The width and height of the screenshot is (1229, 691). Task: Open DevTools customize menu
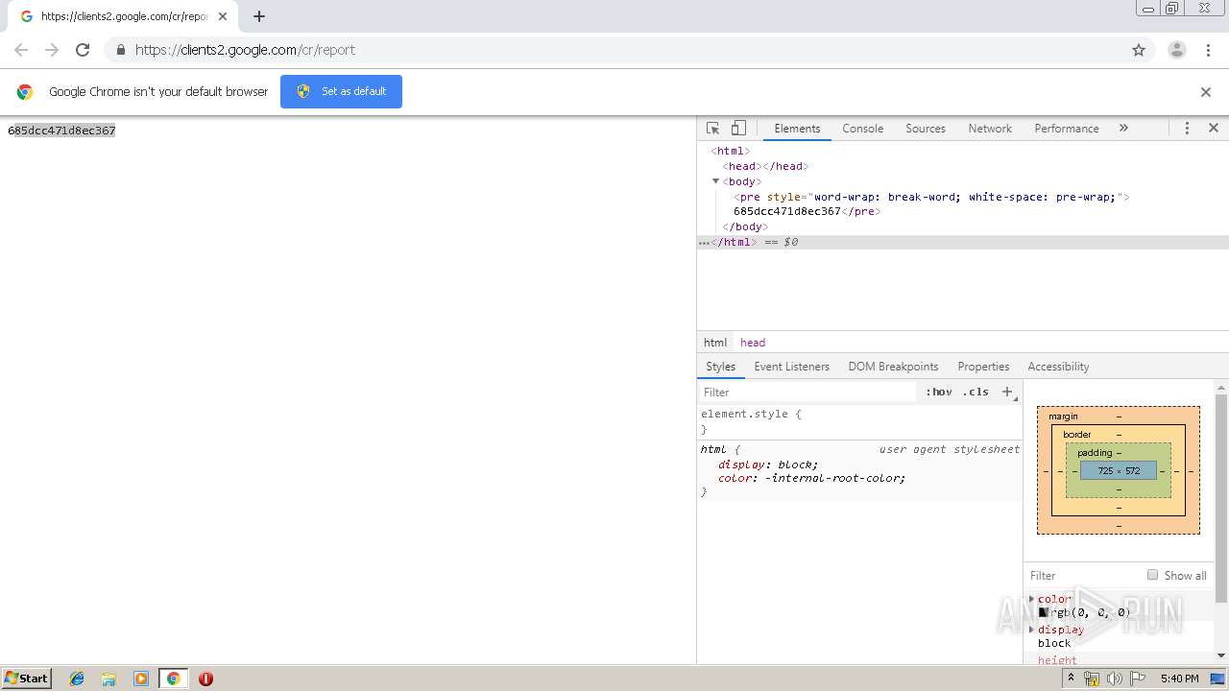click(1187, 129)
